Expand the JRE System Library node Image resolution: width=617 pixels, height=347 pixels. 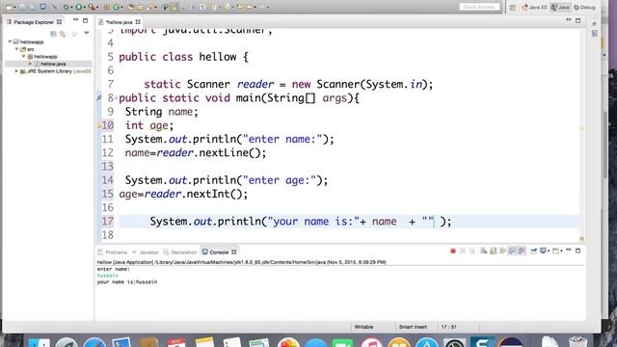point(16,71)
